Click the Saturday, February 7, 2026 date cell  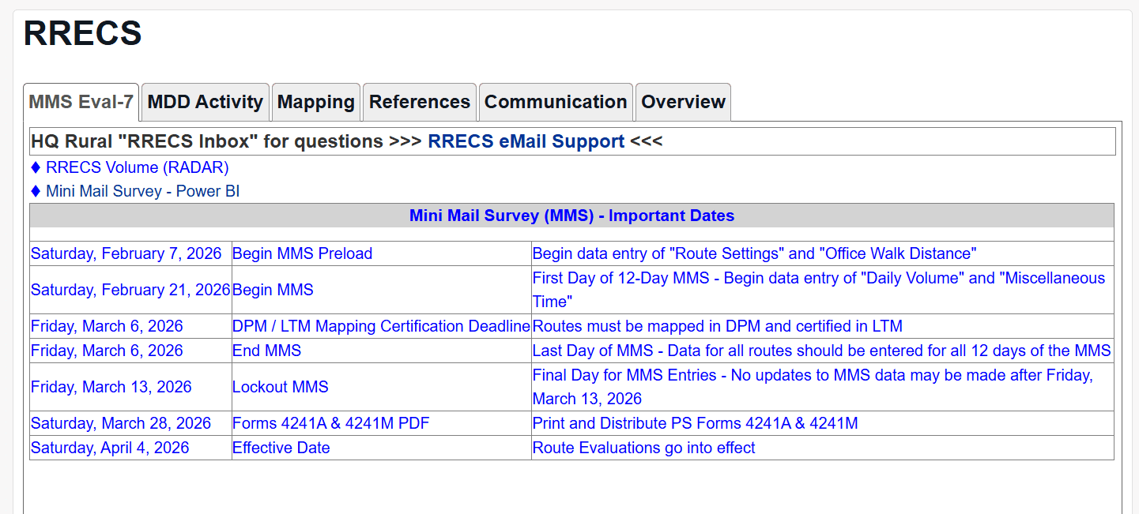tap(126, 253)
